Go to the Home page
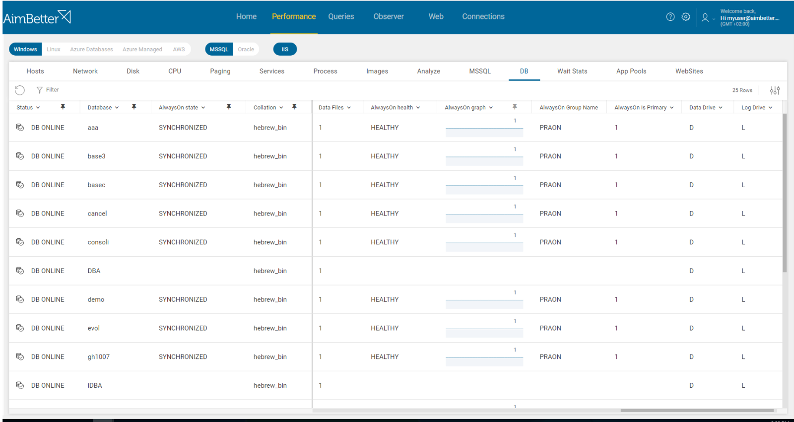This screenshot has height=422, width=794. pyautogui.click(x=246, y=16)
